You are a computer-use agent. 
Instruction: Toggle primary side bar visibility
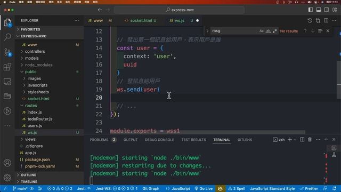point(311,10)
